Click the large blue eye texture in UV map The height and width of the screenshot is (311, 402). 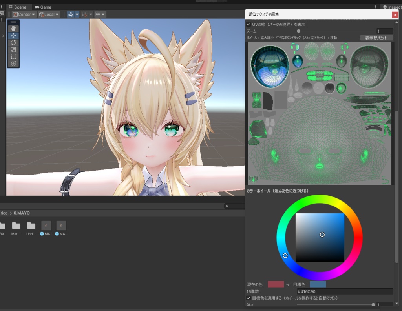tap(270, 67)
